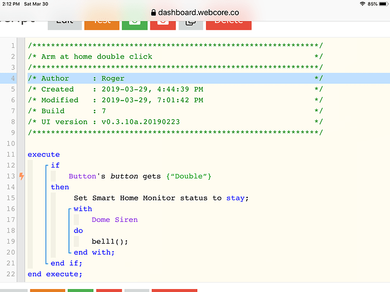Viewport: 390px width, 292px height.
Task: Click the Dome Siren device name
Action: tap(115, 220)
